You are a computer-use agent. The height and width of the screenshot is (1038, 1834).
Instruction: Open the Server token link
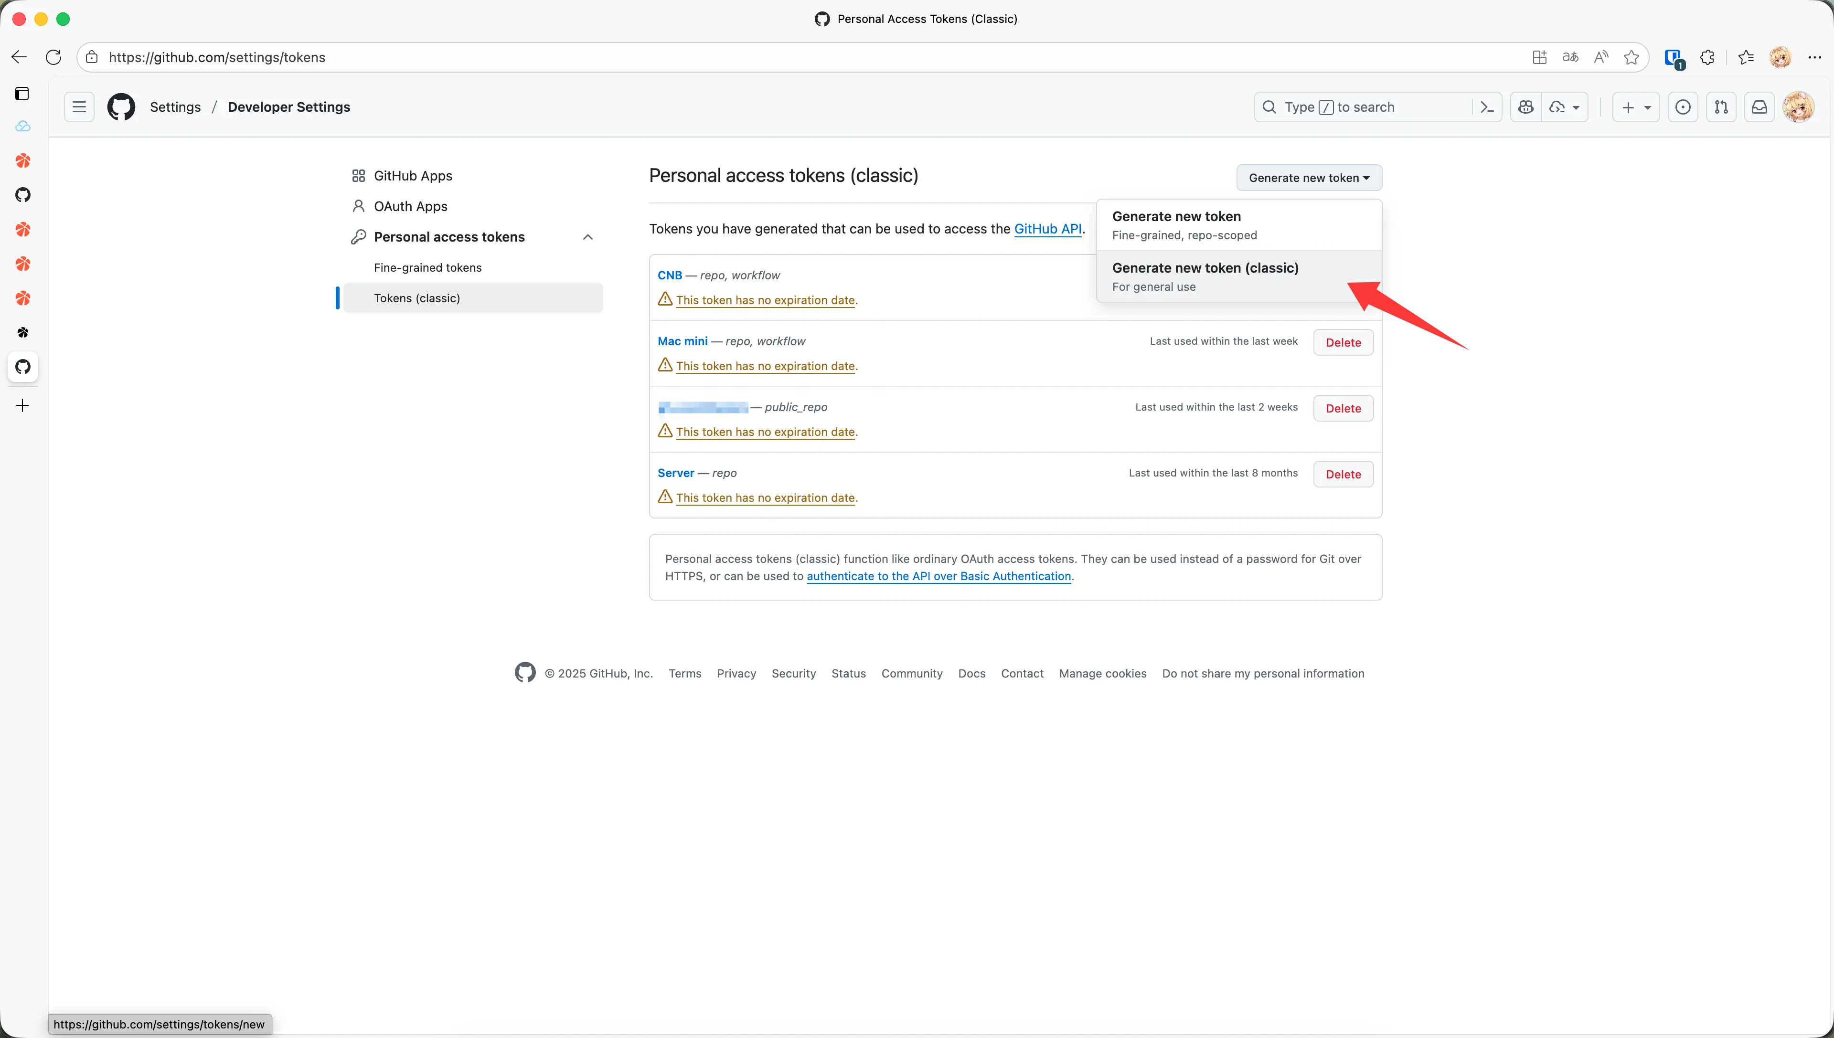point(675,473)
